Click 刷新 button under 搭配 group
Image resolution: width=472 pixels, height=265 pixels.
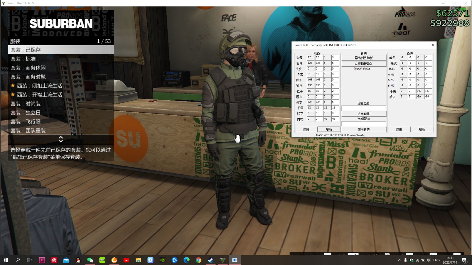pyautogui.click(x=329, y=129)
